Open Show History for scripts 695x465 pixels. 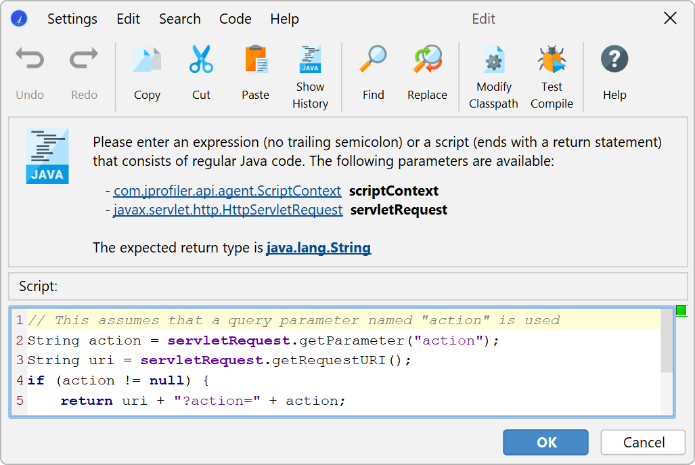(310, 60)
